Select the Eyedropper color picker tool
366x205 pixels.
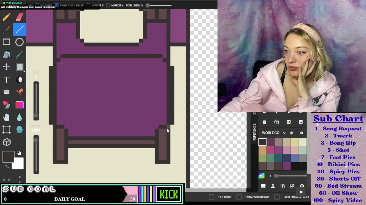point(19,54)
